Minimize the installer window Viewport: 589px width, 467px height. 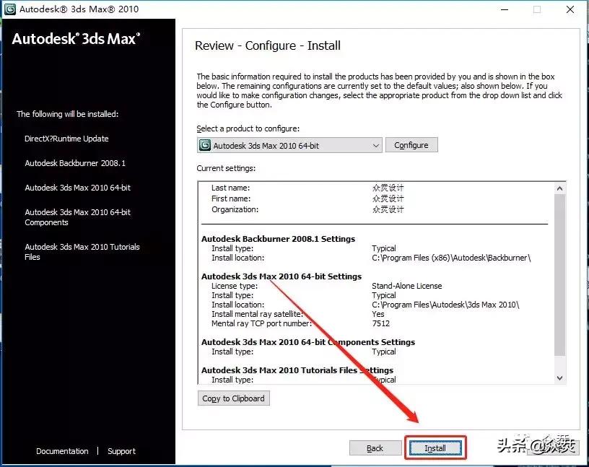click(x=505, y=9)
